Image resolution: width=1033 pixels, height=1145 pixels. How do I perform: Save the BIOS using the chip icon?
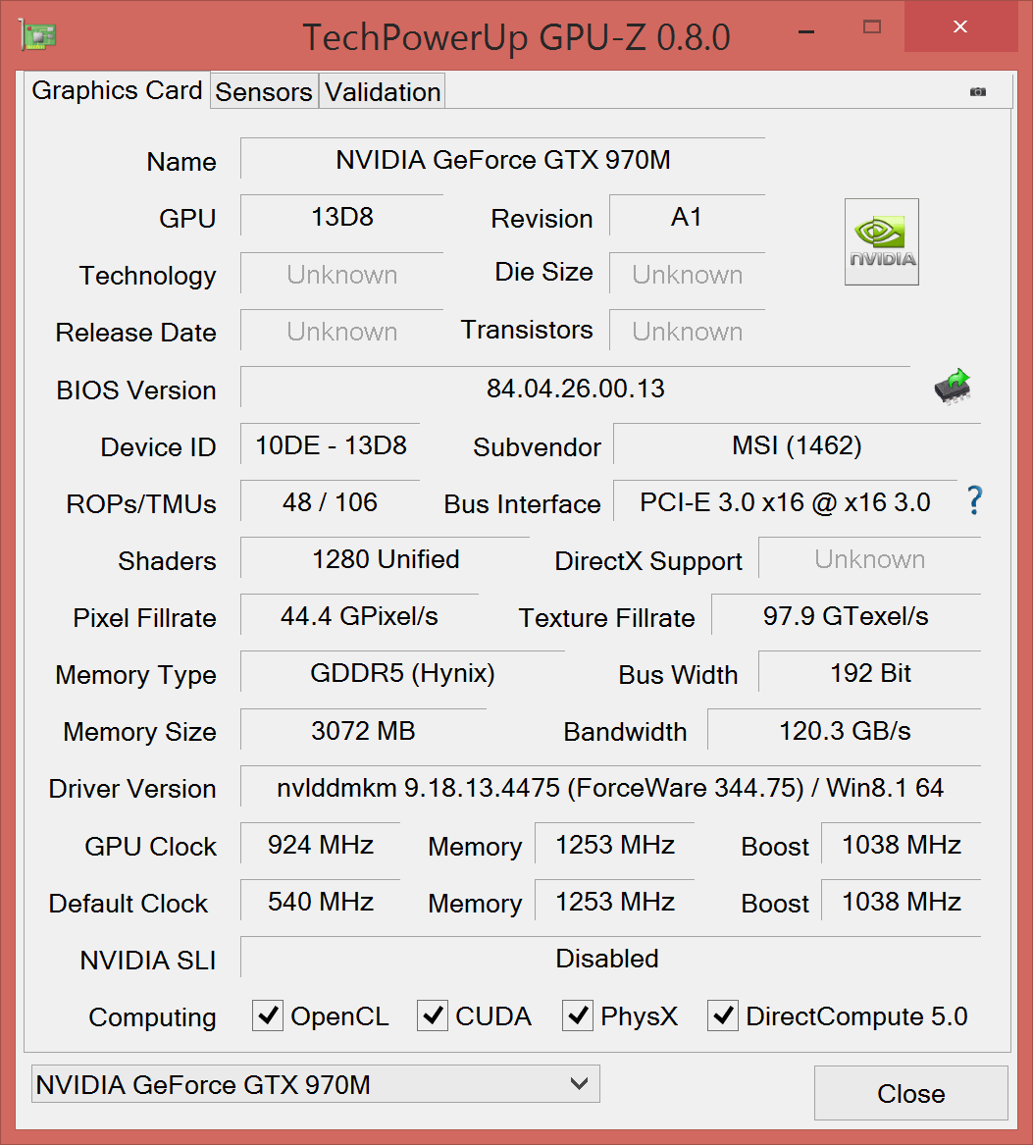tap(952, 387)
